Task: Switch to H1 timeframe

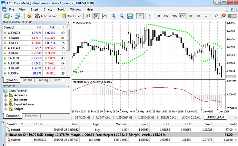Action: click(x=190, y=16)
